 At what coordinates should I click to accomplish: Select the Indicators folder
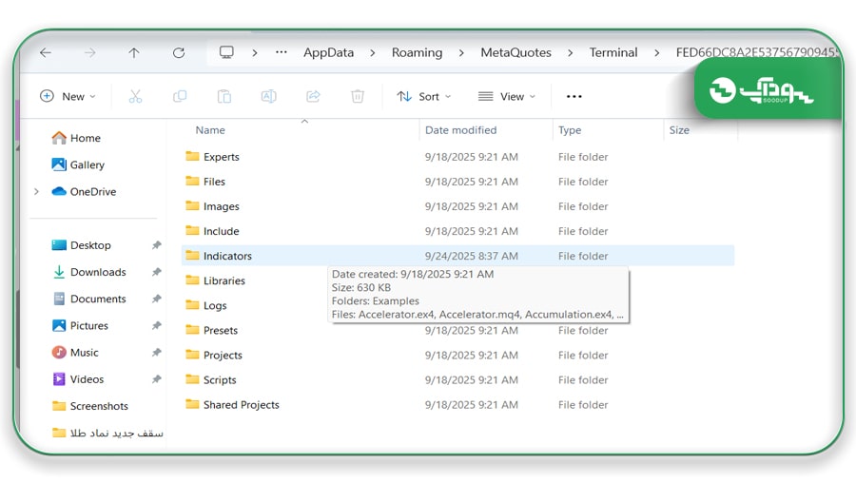coord(457,256)
